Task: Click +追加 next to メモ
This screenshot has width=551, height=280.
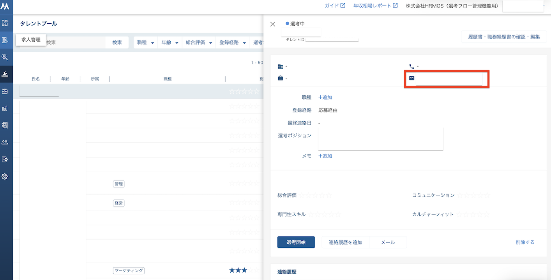Action: [325, 156]
